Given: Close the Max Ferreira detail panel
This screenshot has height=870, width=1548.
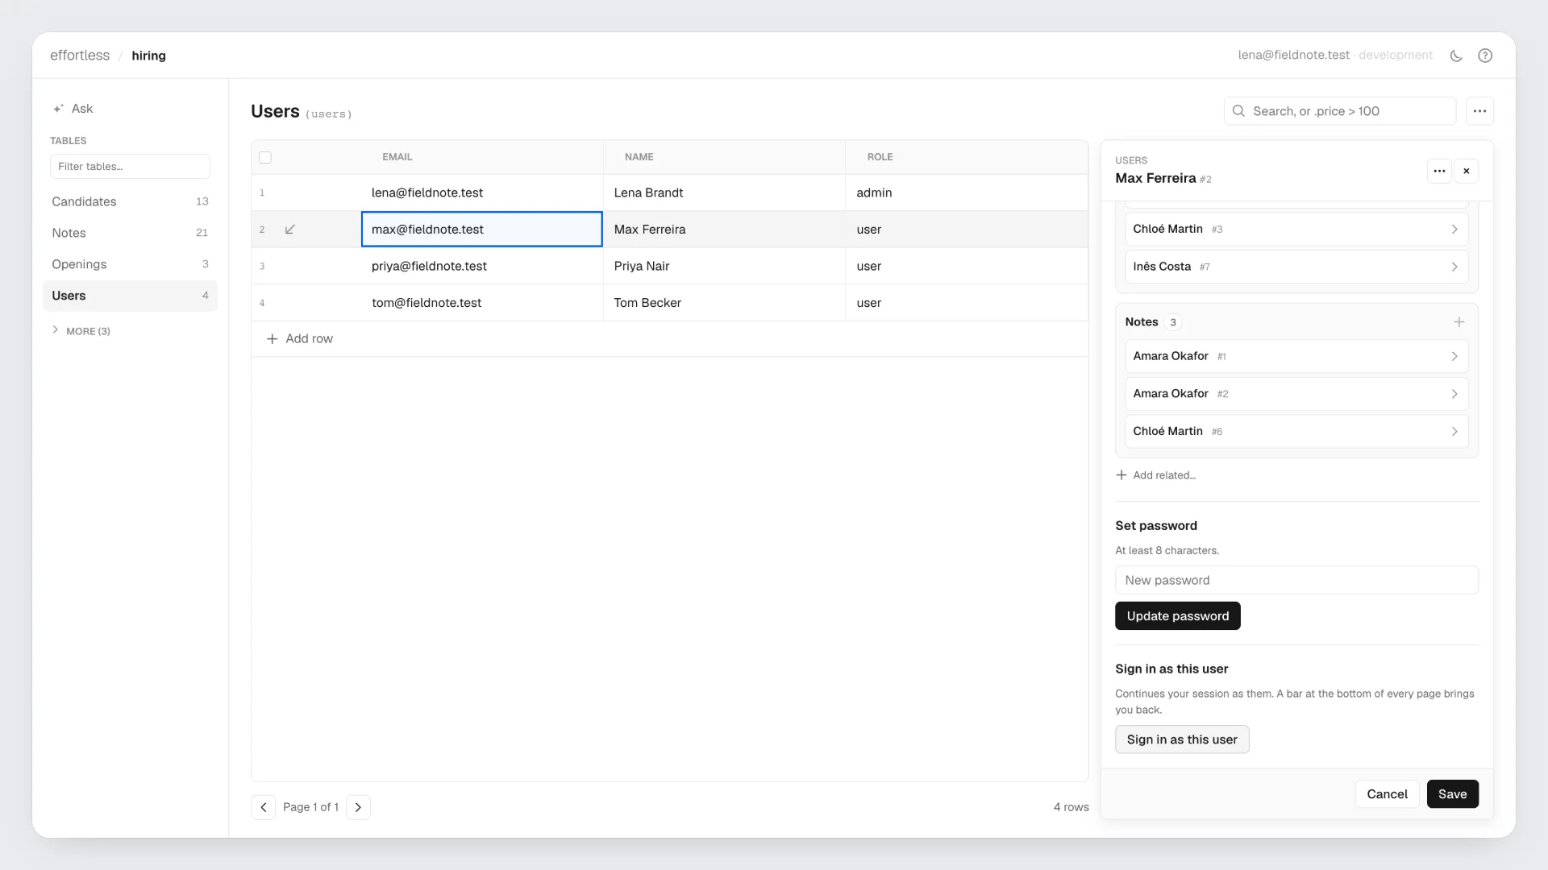Looking at the screenshot, I should (x=1467, y=171).
